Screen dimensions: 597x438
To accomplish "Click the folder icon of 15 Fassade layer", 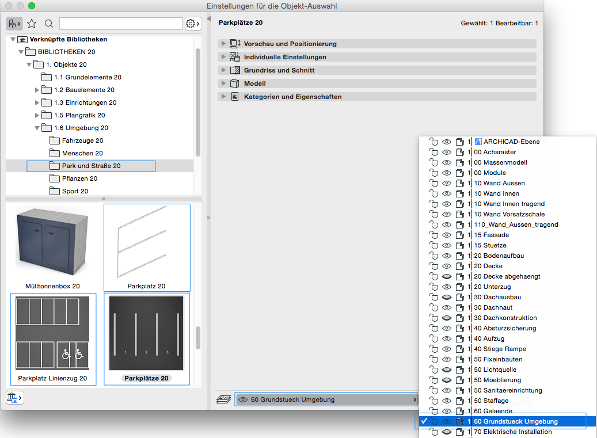I will (x=459, y=235).
